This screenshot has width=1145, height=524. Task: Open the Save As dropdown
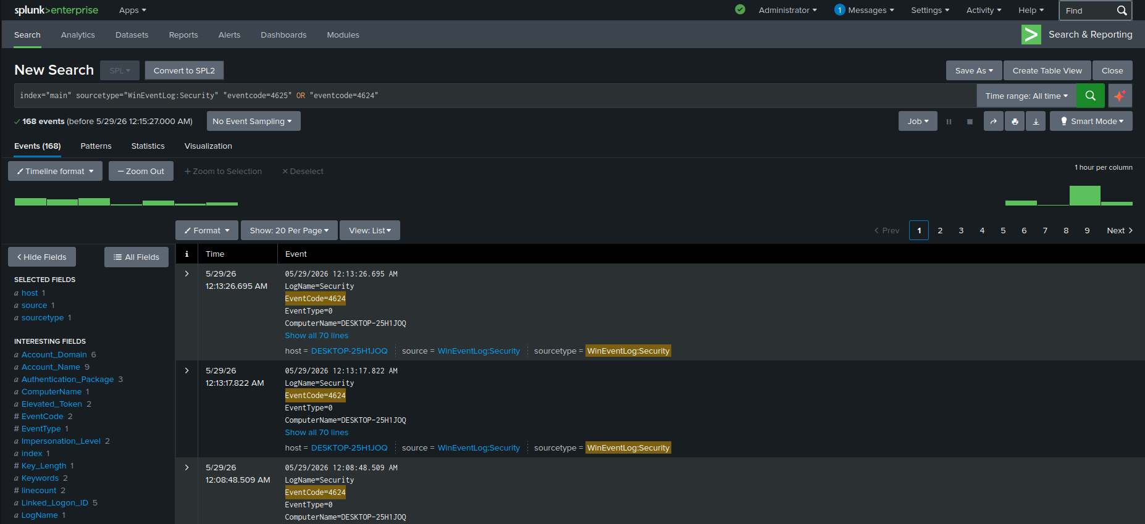point(974,70)
